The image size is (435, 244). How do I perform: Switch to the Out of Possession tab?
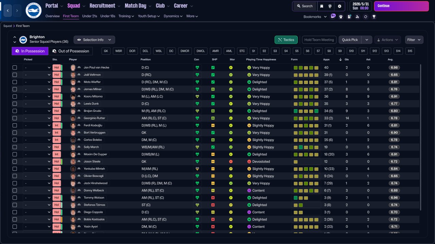70,51
